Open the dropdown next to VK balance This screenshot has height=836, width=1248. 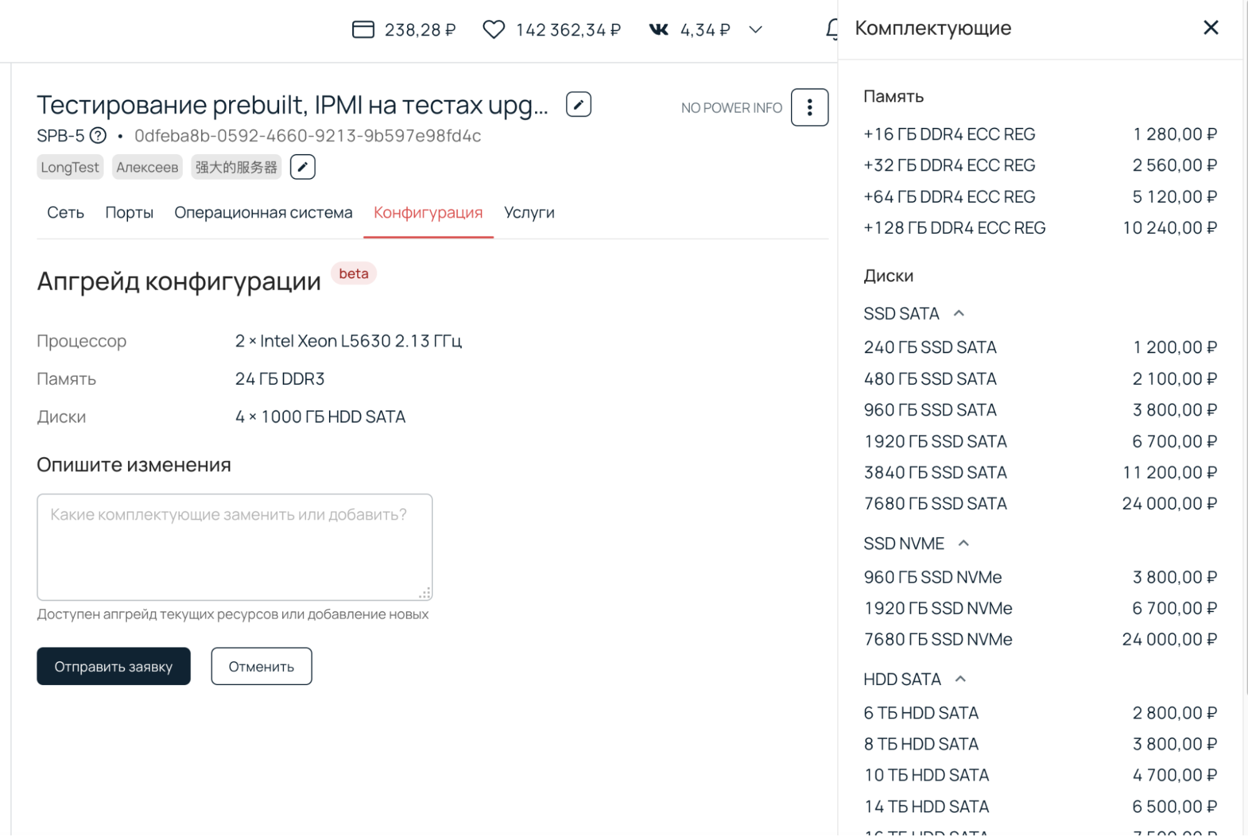coord(754,29)
